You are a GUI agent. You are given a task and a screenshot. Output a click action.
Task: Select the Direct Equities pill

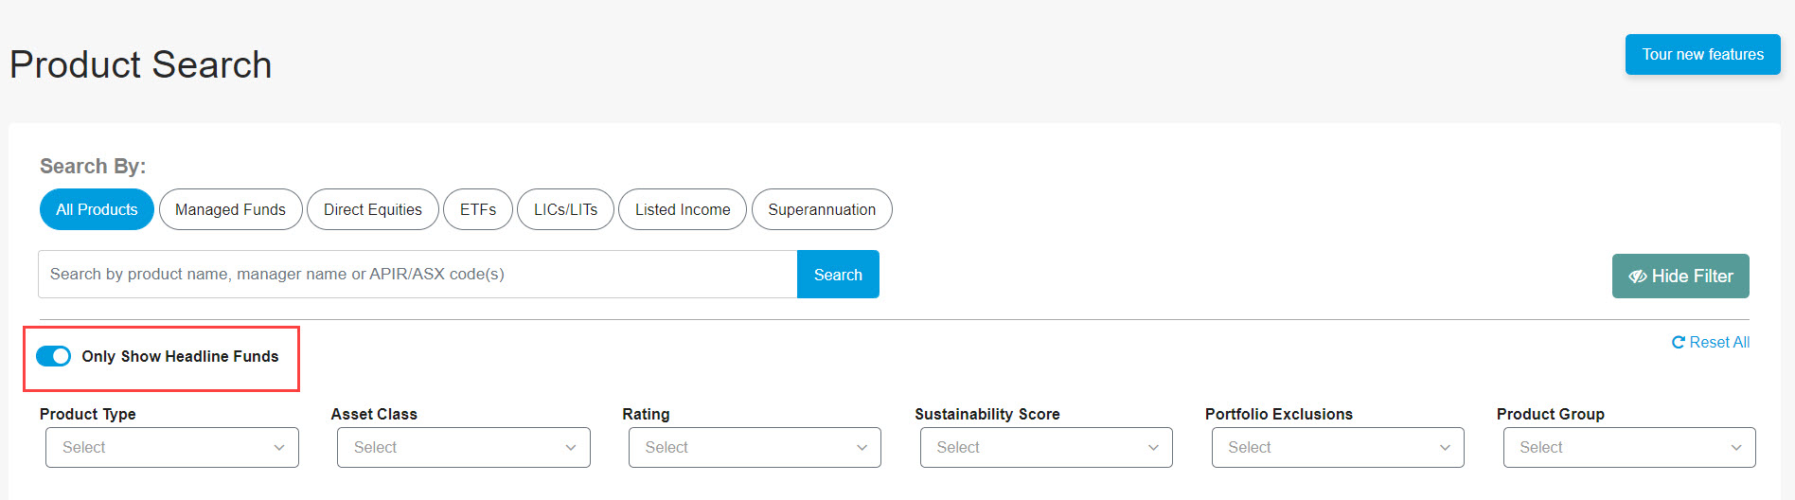[373, 209]
